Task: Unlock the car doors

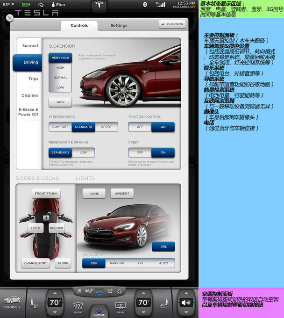Action: click(x=57, y=228)
